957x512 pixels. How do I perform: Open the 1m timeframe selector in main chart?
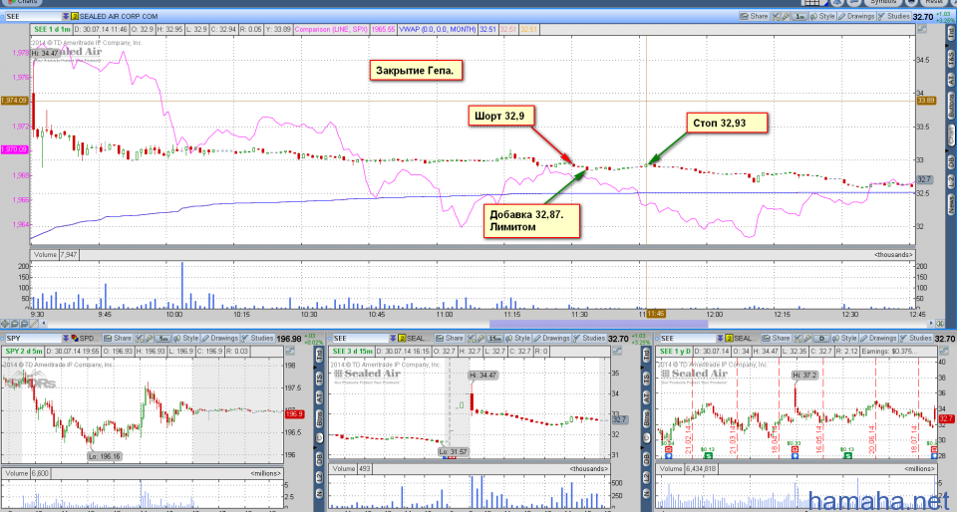(x=799, y=17)
